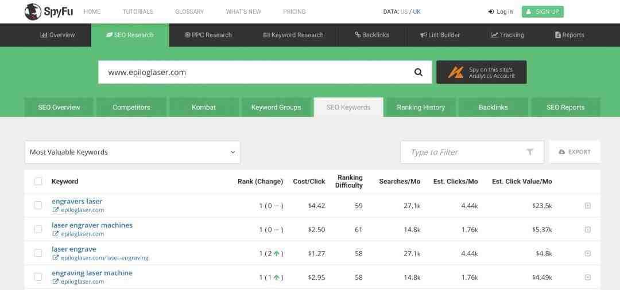Image resolution: width=620 pixels, height=290 pixels.
Task: Open the epiloglaser.com/laser-engraving URL link
Action: click(104, 258)
